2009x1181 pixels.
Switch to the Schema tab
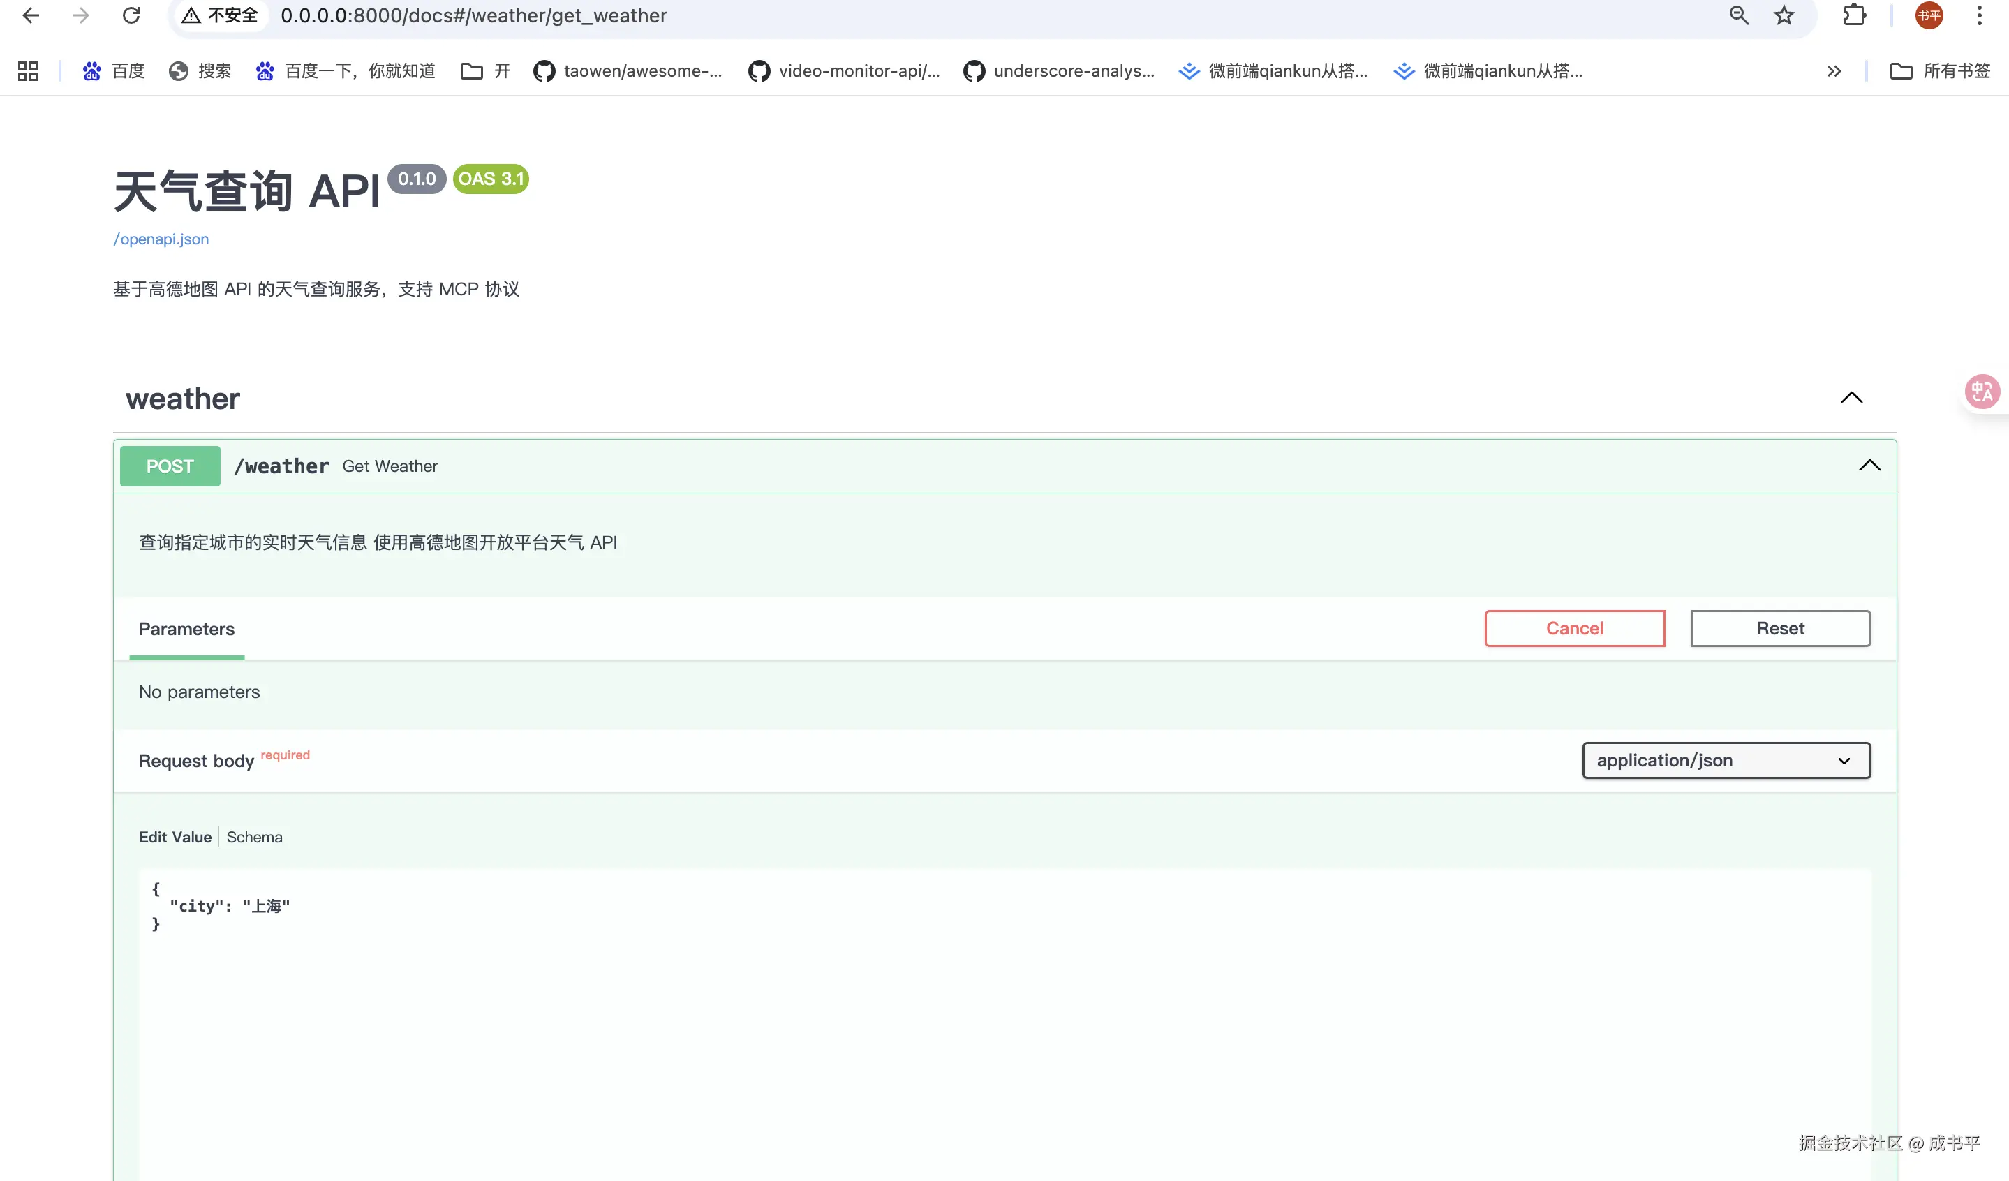point(254,837)
